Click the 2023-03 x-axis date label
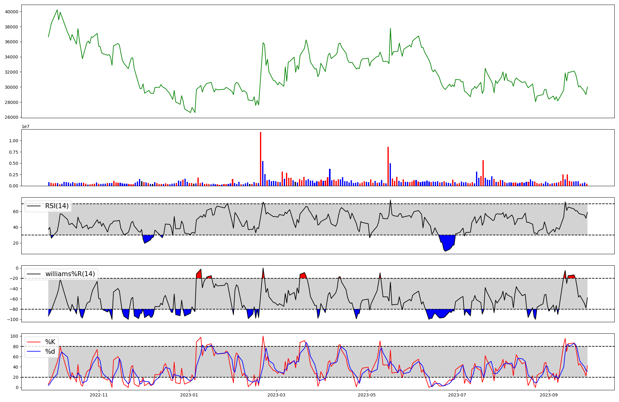Screen dimensions: 619x402 tap(276, 395)
